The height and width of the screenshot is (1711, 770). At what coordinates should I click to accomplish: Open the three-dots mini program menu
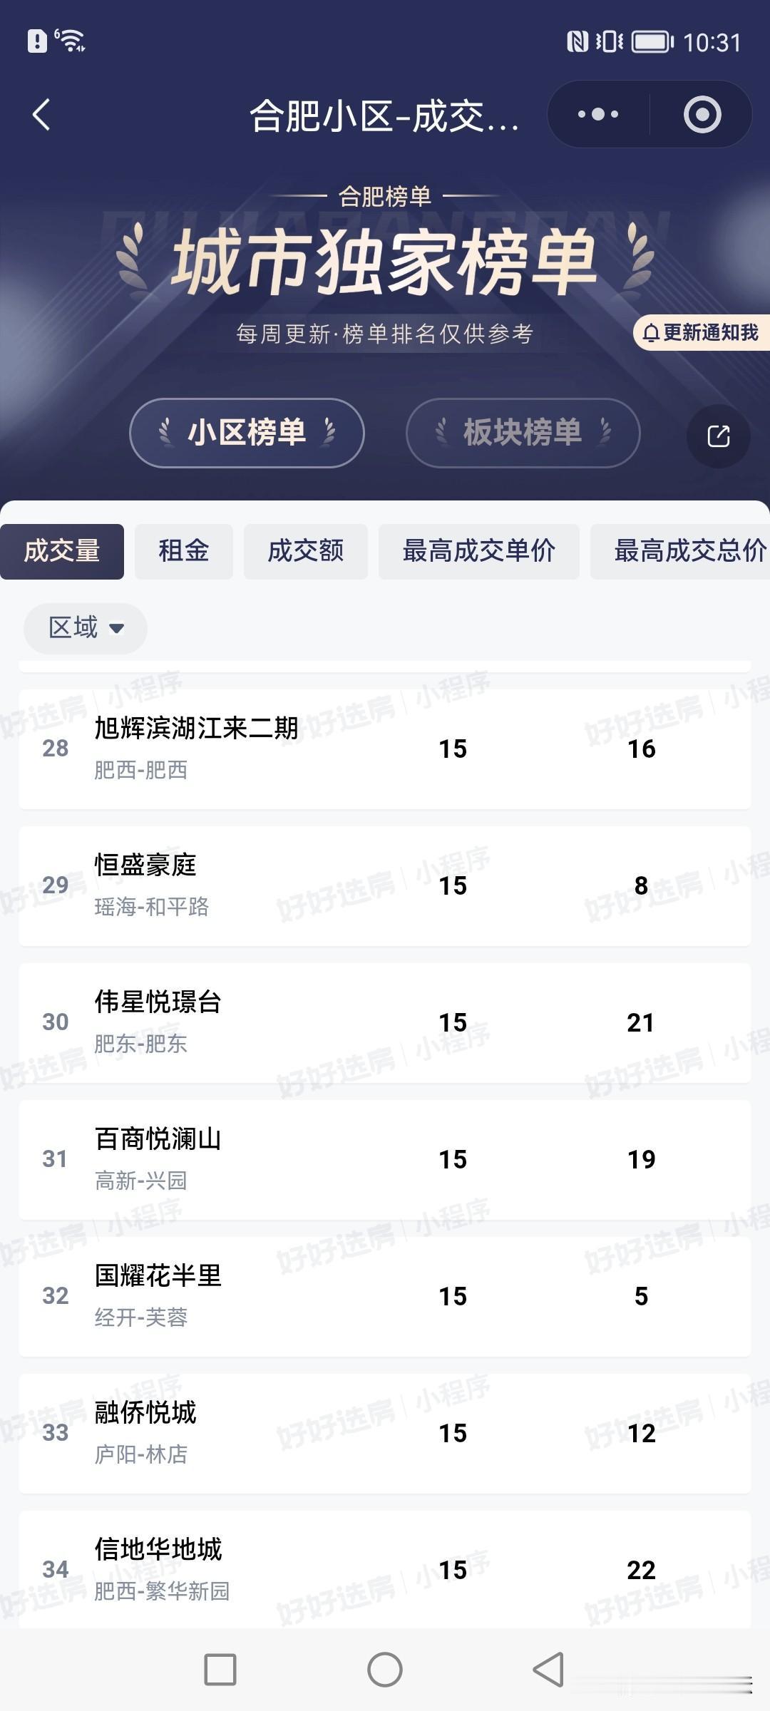pos(598,114)
